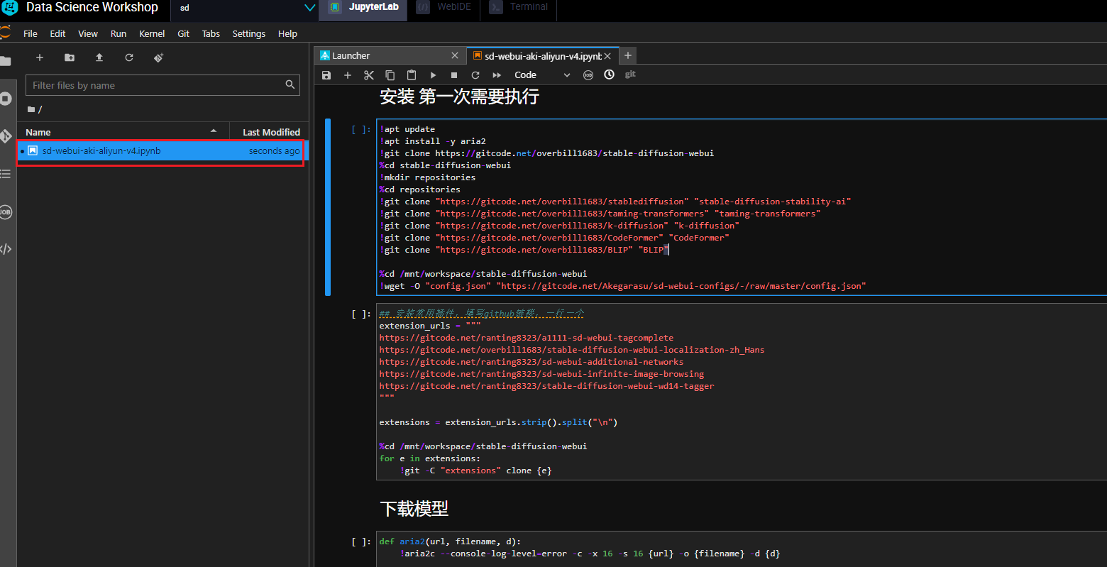Screen dimensions: 1107x567
Task: Insert a new cell below
Action: pyautogui.click(x=348, y=75)
